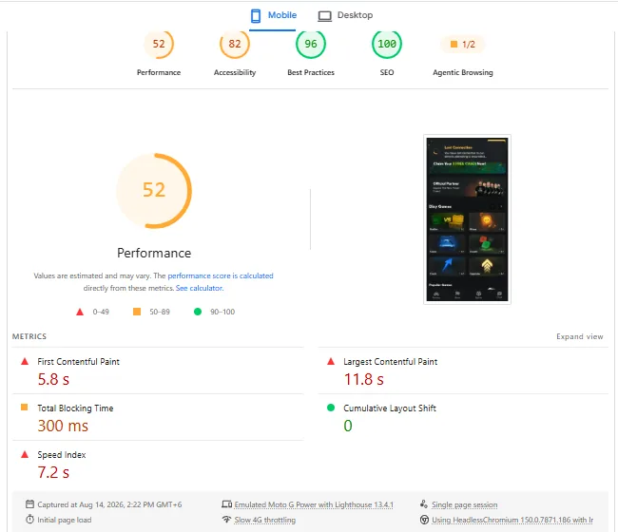Open the Accessibility score gauge 82
This screenshot has height=532, width=618.
point(235,44)
